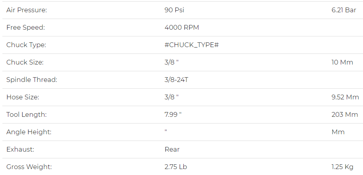Viewport: 363px width, 175px height.
Task: Click the Exhaust label
Action: (20, 149)
